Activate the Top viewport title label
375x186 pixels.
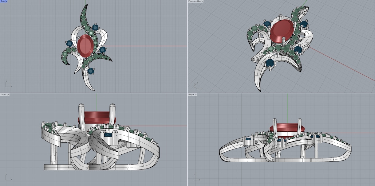3,1
